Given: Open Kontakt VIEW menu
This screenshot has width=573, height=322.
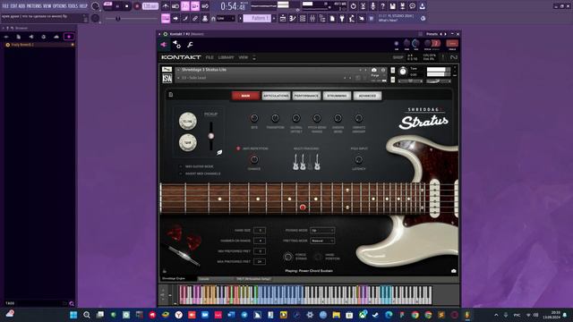Looking at the screenshot, I should tap(243, 57).
